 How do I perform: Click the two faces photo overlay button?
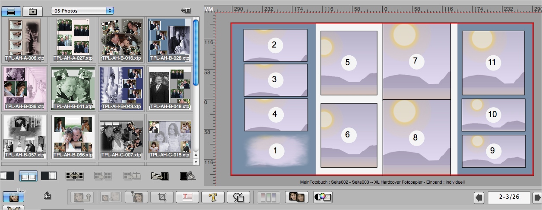click(297, 197)
